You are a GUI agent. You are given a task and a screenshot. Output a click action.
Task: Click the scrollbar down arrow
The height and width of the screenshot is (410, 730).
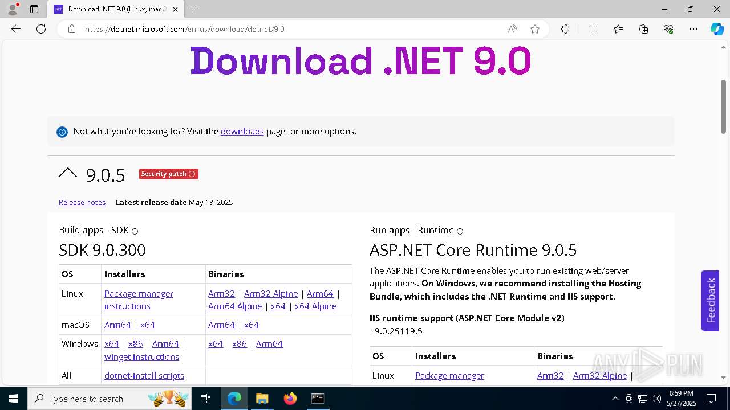pyautogui.click(x=723, y=378)
